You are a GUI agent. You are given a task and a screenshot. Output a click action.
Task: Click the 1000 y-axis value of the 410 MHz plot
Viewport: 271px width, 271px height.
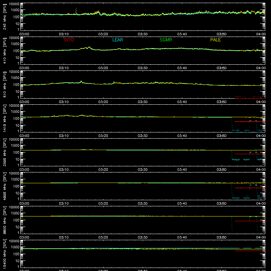(15, 44)
